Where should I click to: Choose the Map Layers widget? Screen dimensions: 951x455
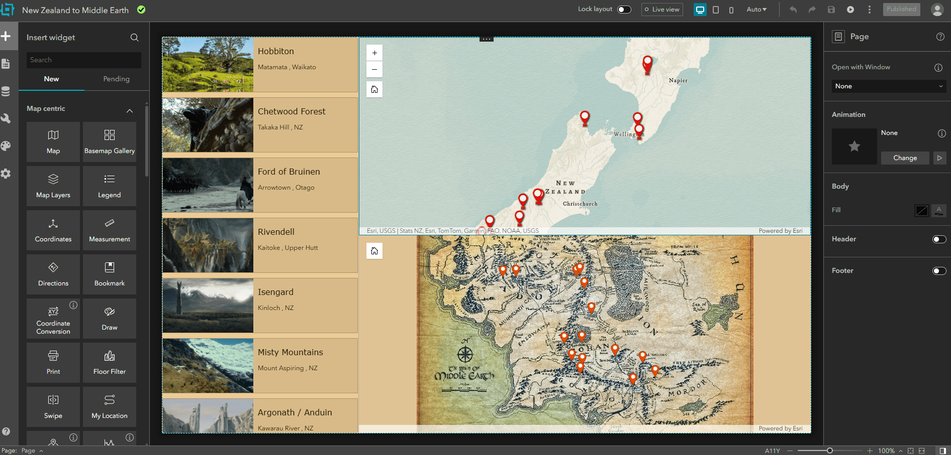click(53, 186)
